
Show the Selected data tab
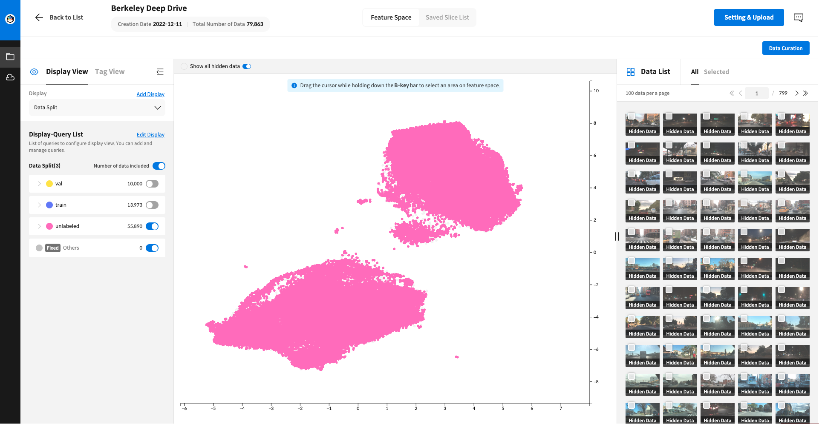click(716, 72)
